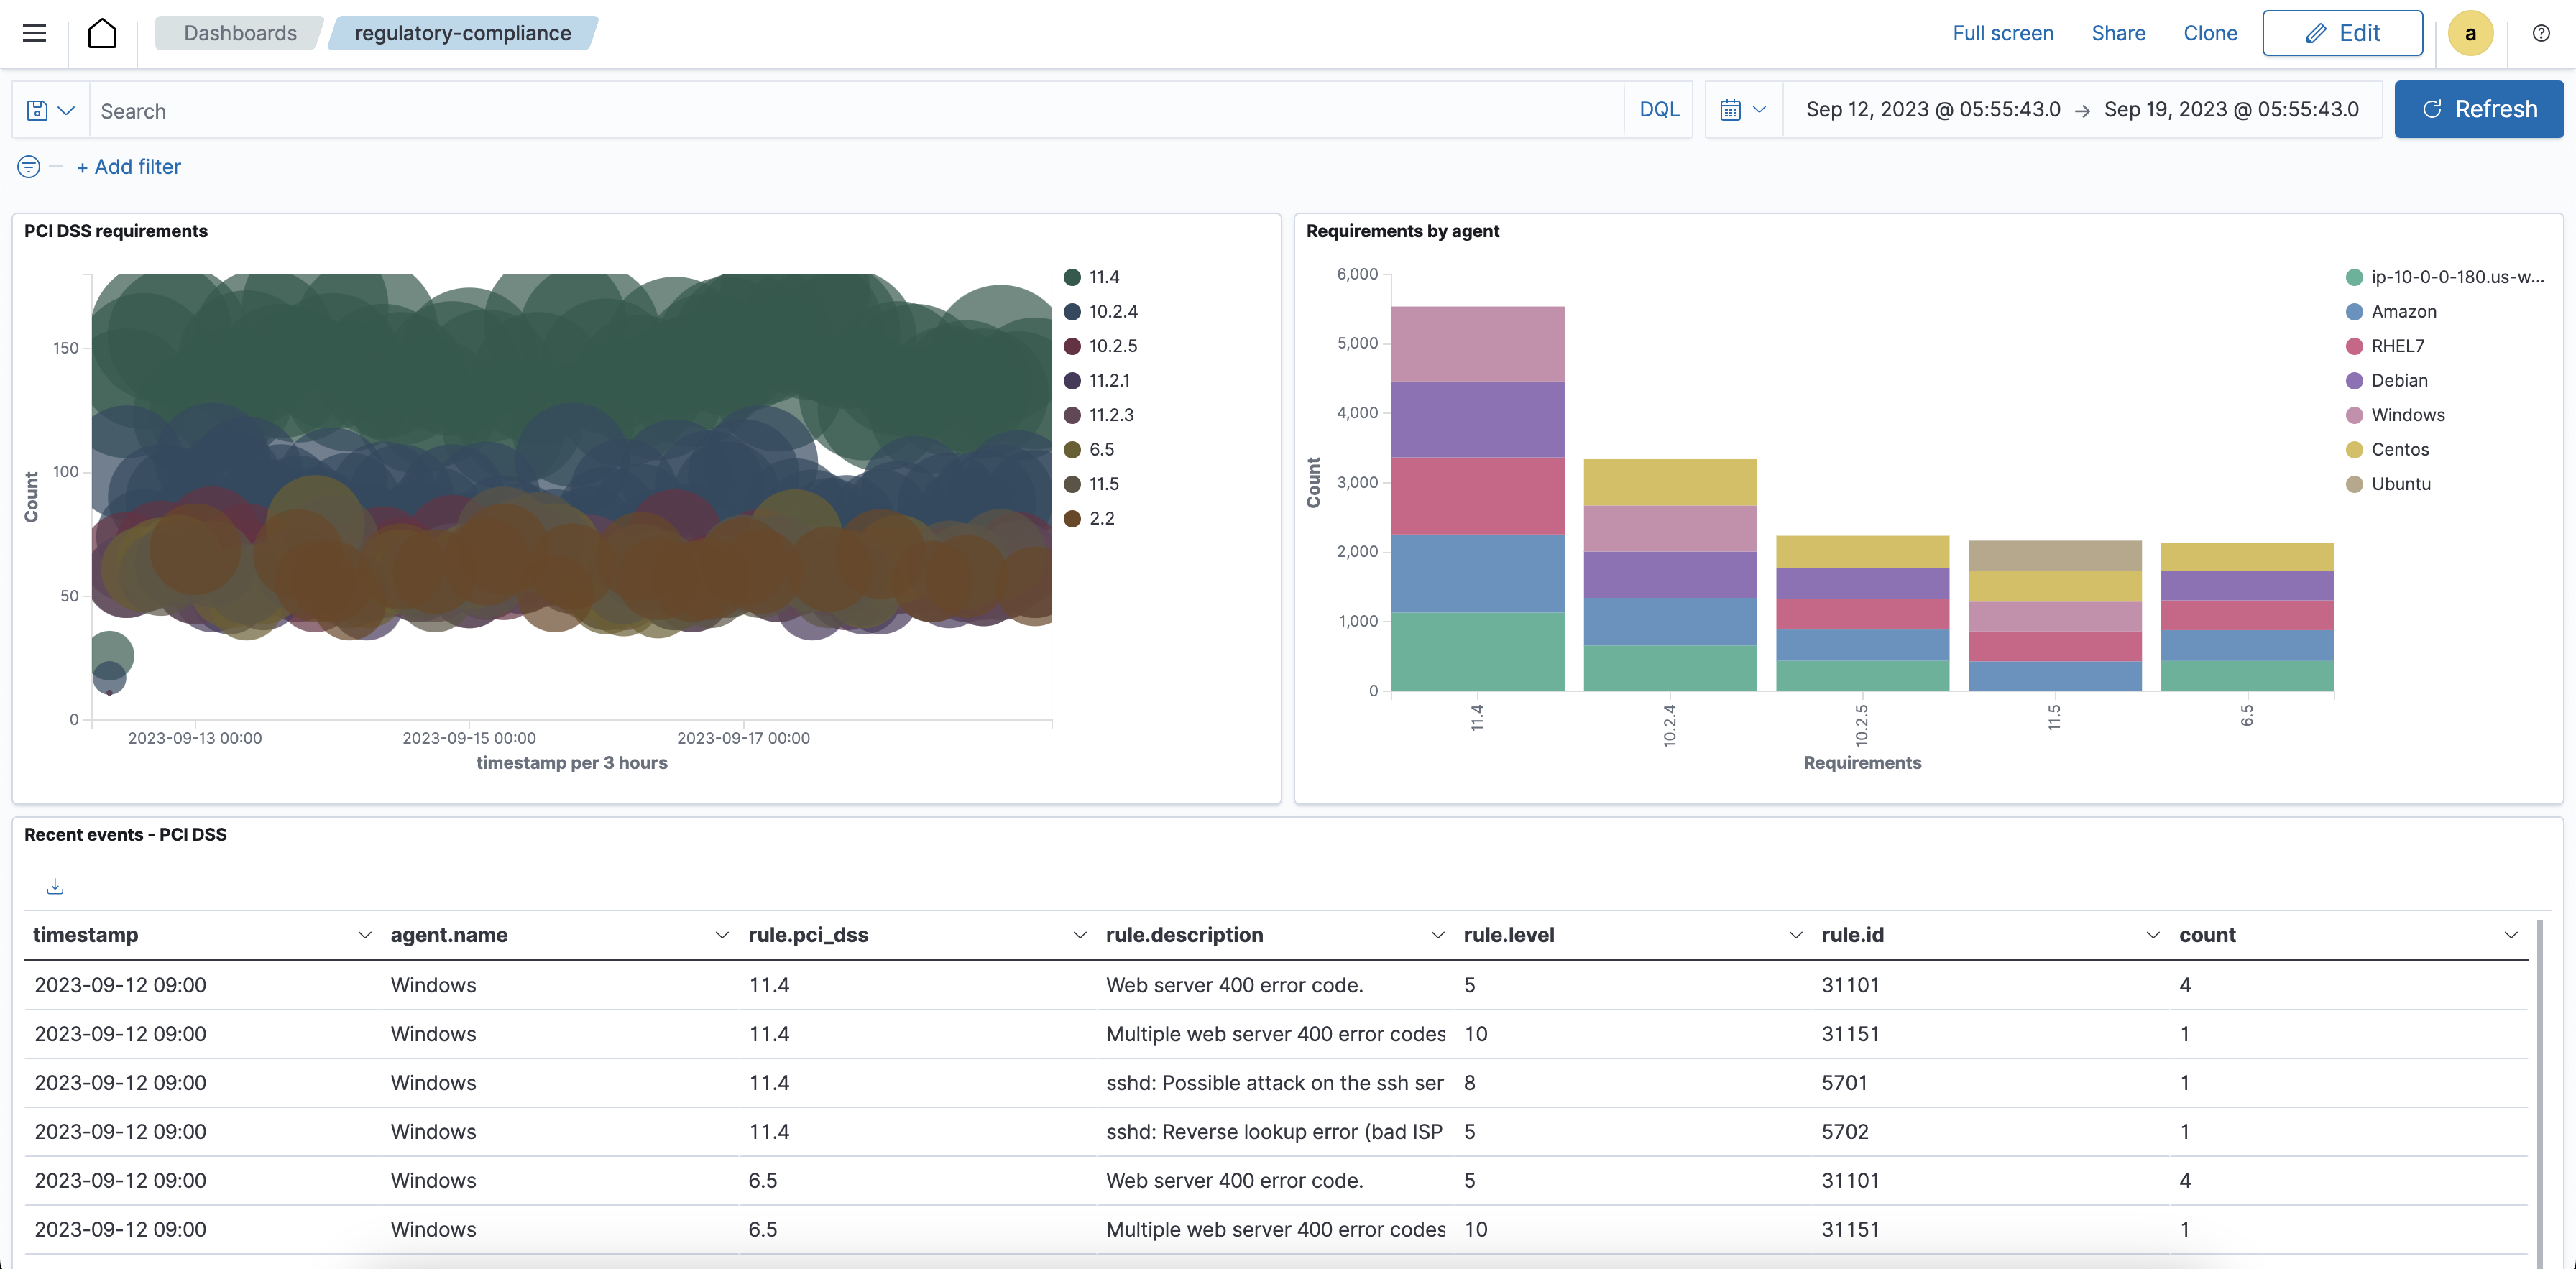Open the main navigation hamburger menu

[x=33, y=33]
